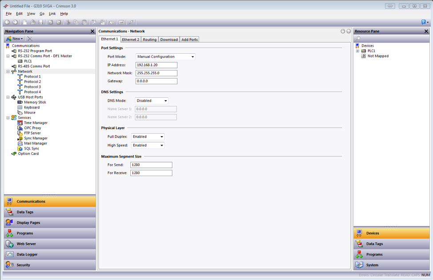Click the Back navigation arrow in toolbar

[x=7, y=22]
